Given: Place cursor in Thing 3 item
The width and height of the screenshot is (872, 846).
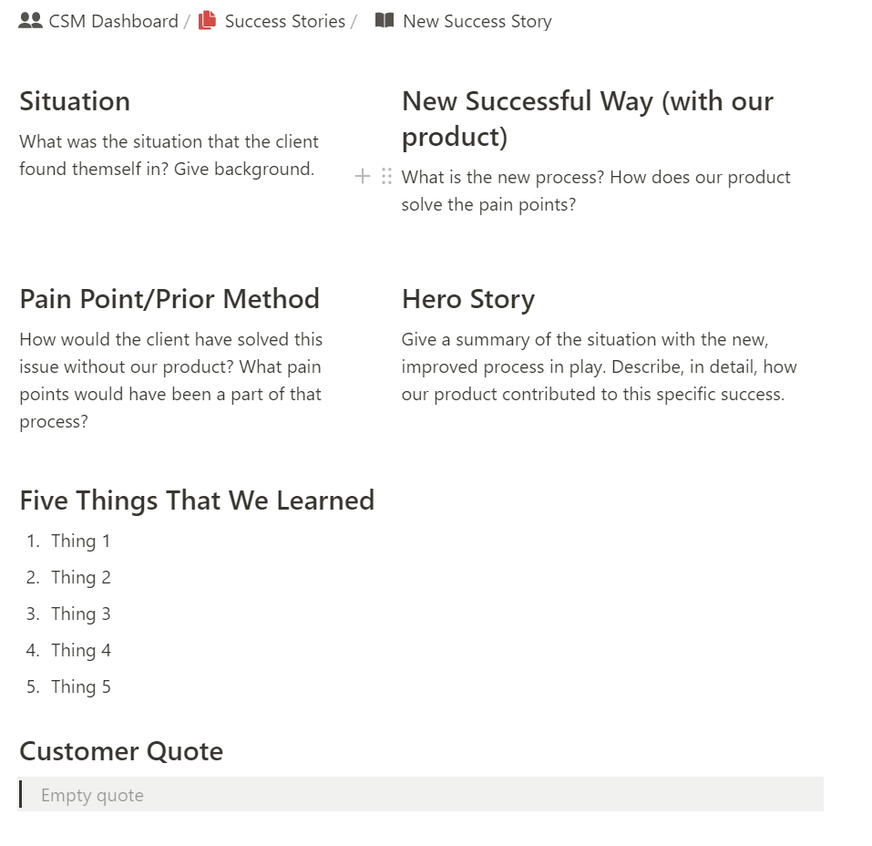Looking at the screenshot, I should point(80,614).
